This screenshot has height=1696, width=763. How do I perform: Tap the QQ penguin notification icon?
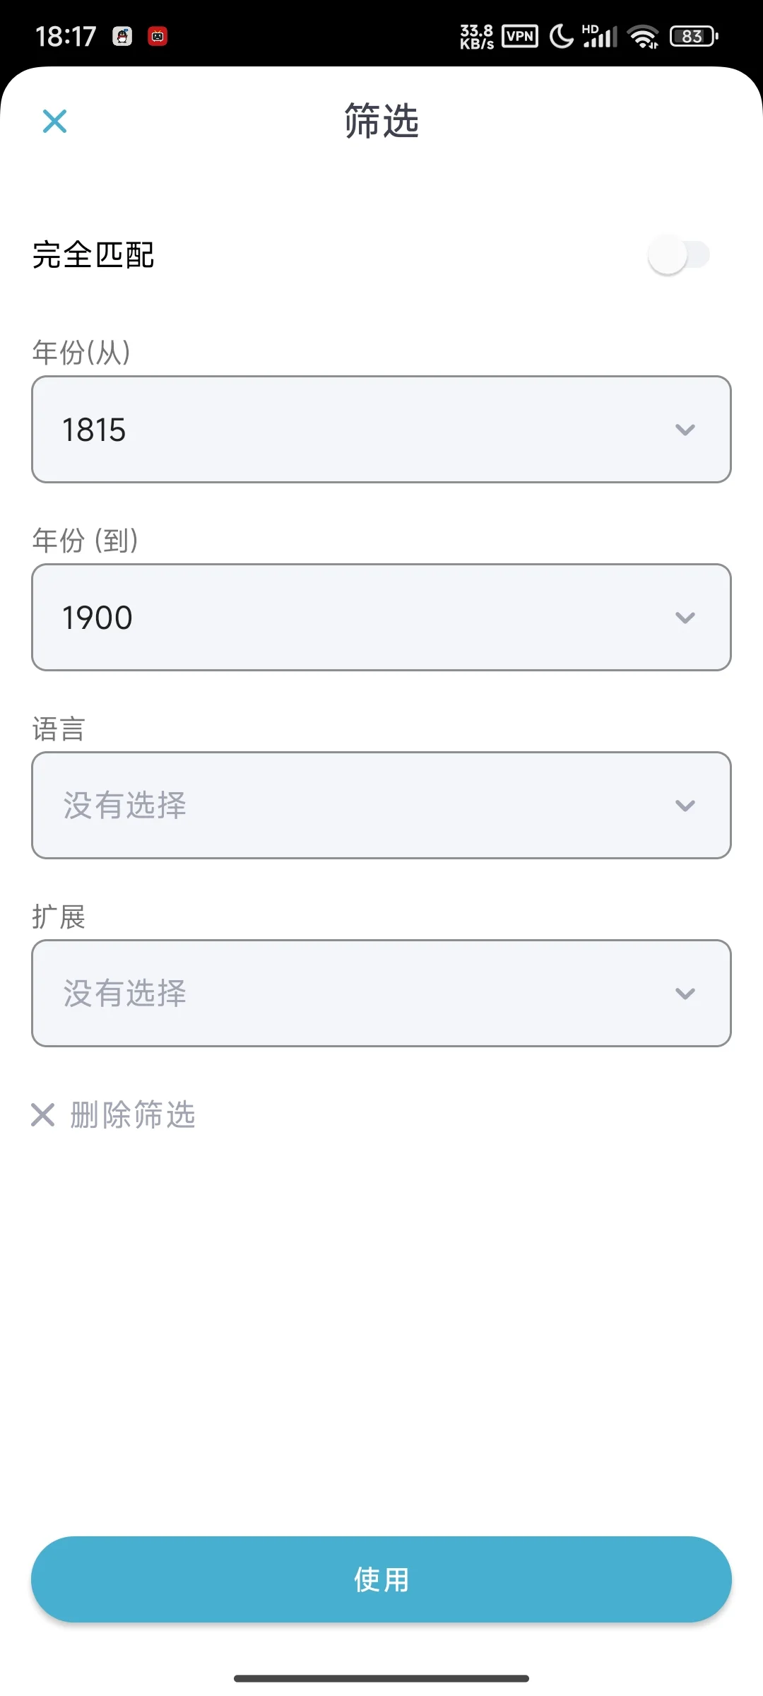pyautogui.click(x=122, y=36)
